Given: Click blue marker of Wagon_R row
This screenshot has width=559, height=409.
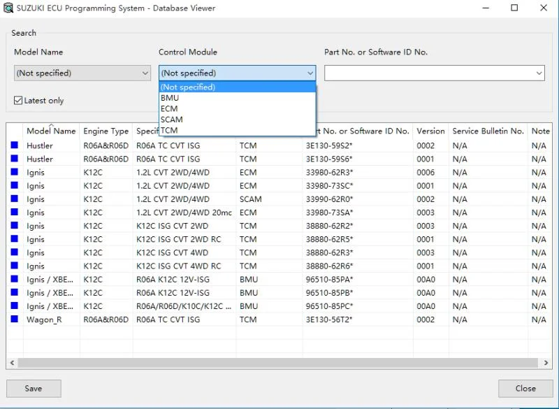Looking at the screenshot, I should pyautogui.click(x=14, y=319).
